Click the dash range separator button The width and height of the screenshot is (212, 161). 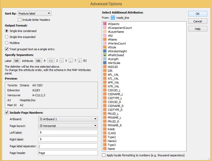(61, 61)
